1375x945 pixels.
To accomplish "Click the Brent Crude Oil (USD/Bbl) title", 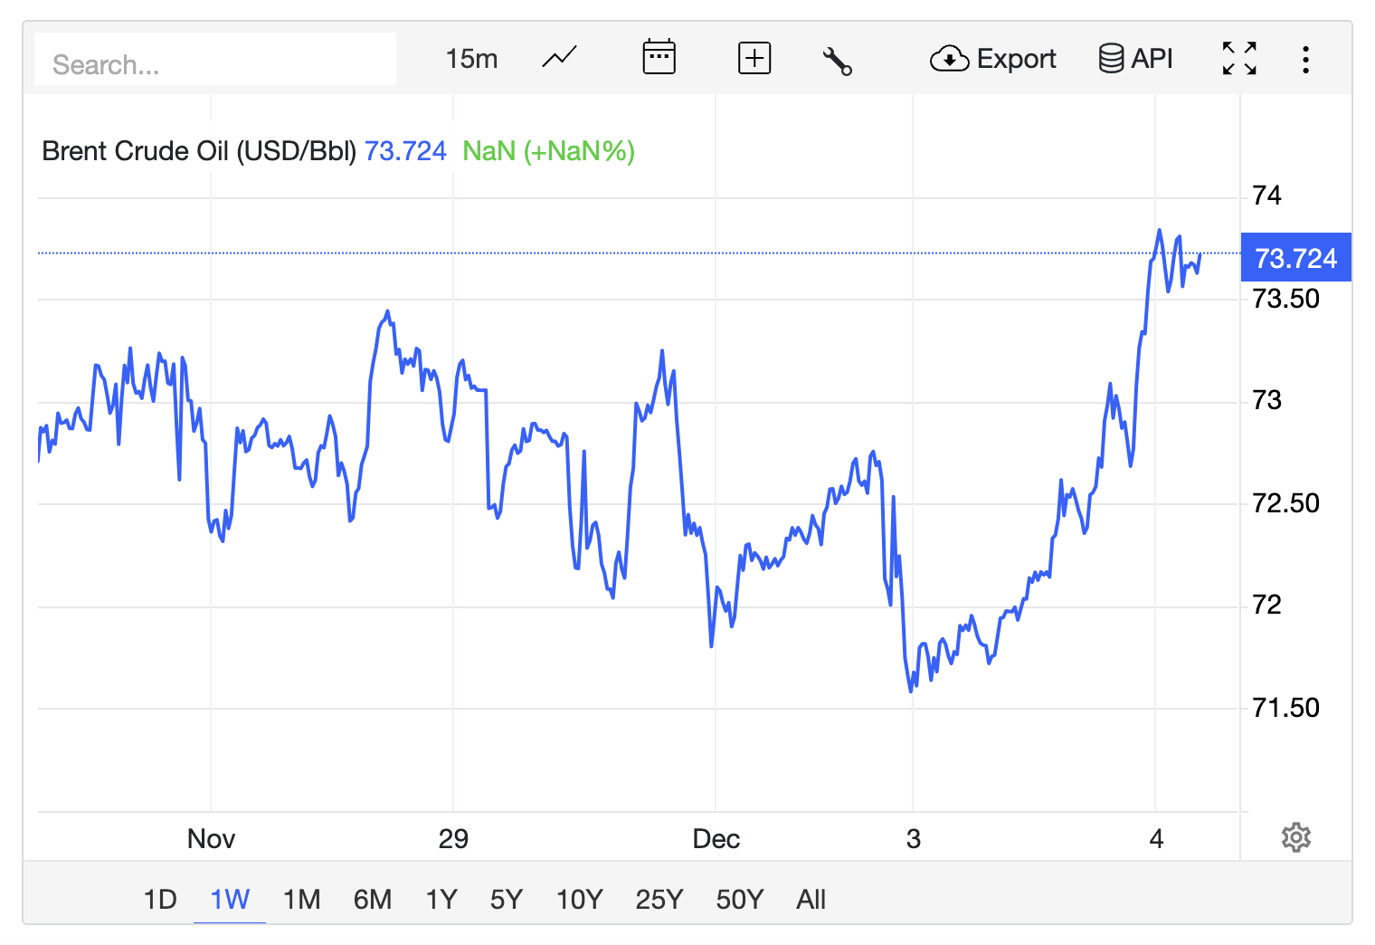I will point(199,151).
